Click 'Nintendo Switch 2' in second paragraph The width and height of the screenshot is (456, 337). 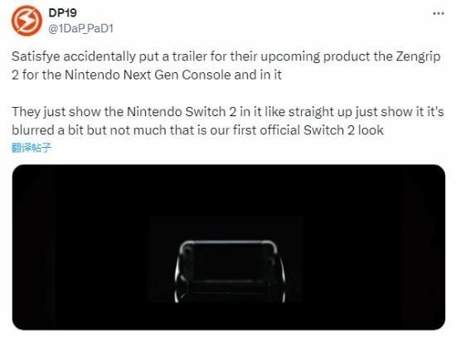click(x=182, y=112)
